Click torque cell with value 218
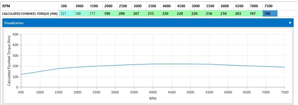298x105 pixels. pos(212,13)
